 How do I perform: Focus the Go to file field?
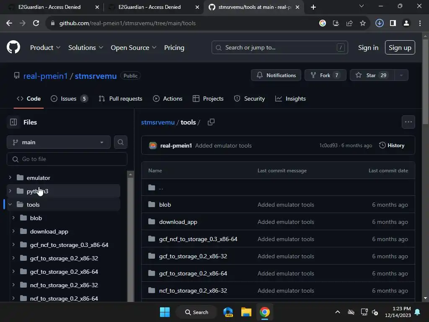pos(67,159)
